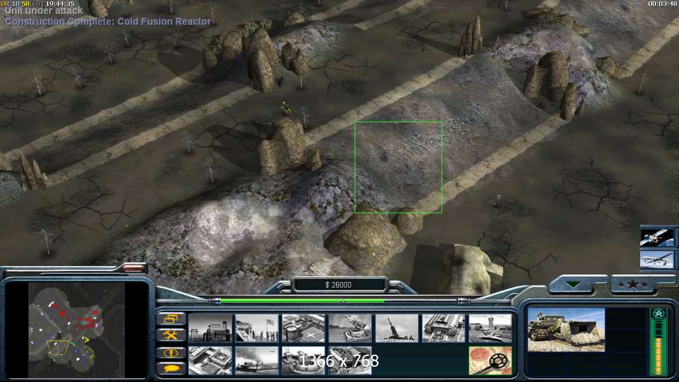
Task: Activate the clear mines detector ability
Action: coord(490,360)
